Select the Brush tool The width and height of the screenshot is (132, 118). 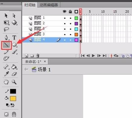[x=15, y=52]
